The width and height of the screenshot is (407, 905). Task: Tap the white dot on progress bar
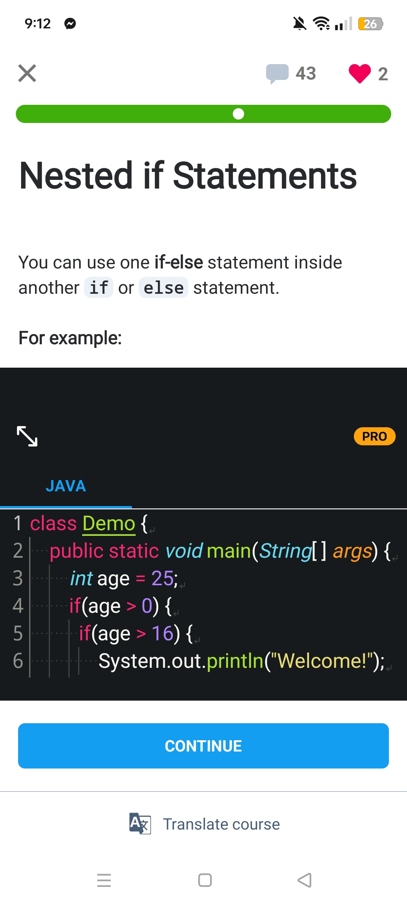[239, 114]
